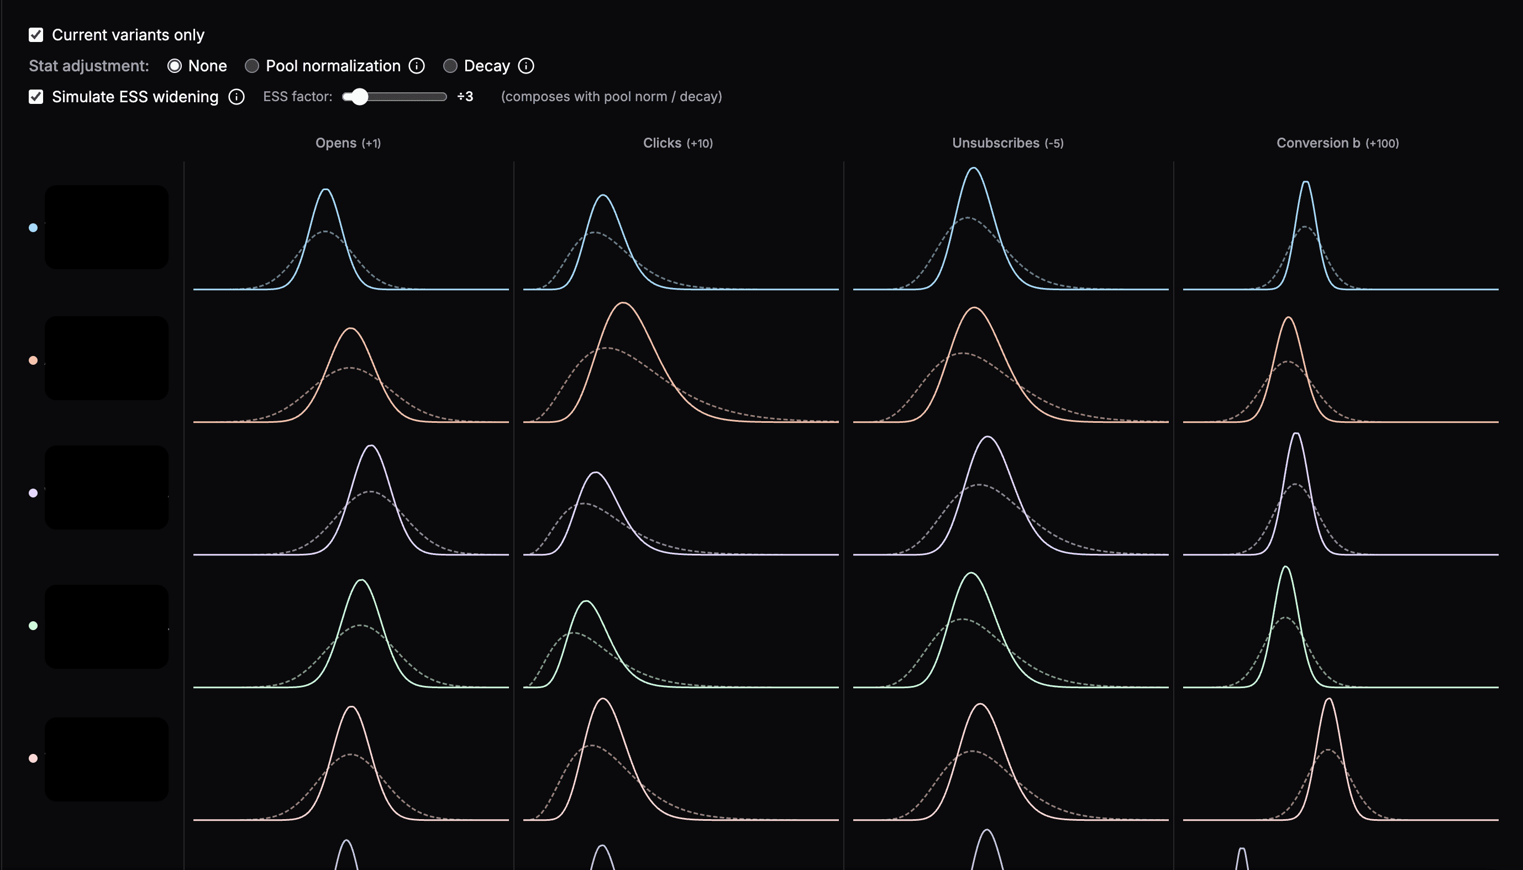Select the Conversion b (+100) column header
1523x870 pixels.
1338,143
